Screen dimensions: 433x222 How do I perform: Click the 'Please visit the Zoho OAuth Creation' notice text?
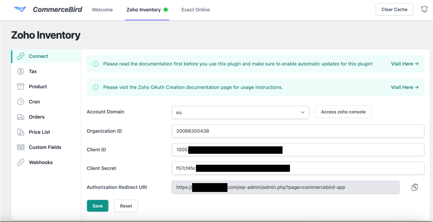tap(193, 87)
